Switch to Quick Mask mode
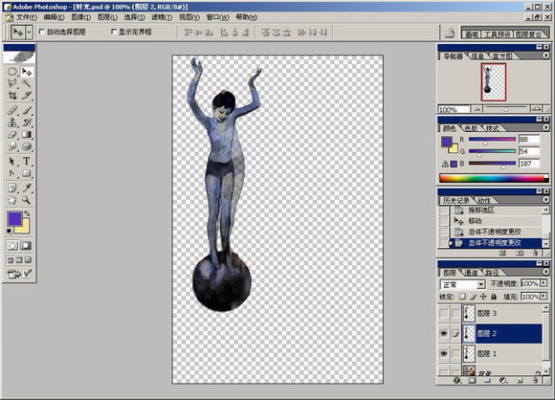Viewport: 555px width, 400px height. tap(26, 246)
